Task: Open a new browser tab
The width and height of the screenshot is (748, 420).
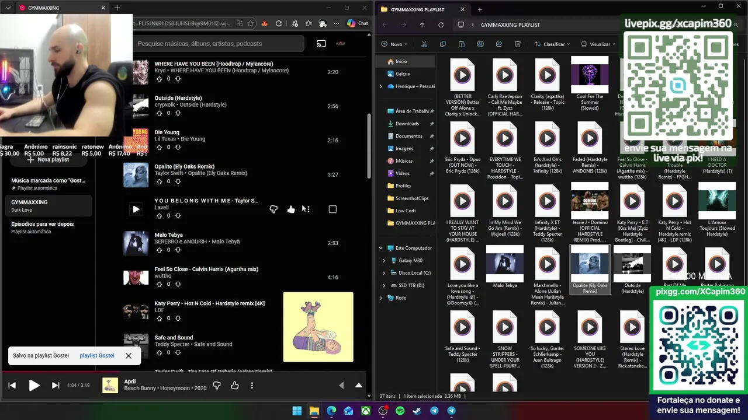Action: click(x=117, y=8)
